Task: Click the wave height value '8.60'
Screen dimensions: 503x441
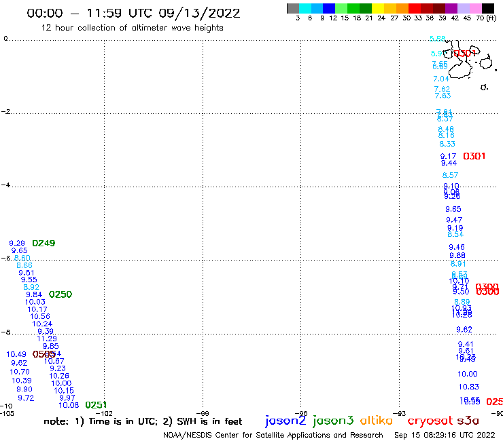Action: 22,258
